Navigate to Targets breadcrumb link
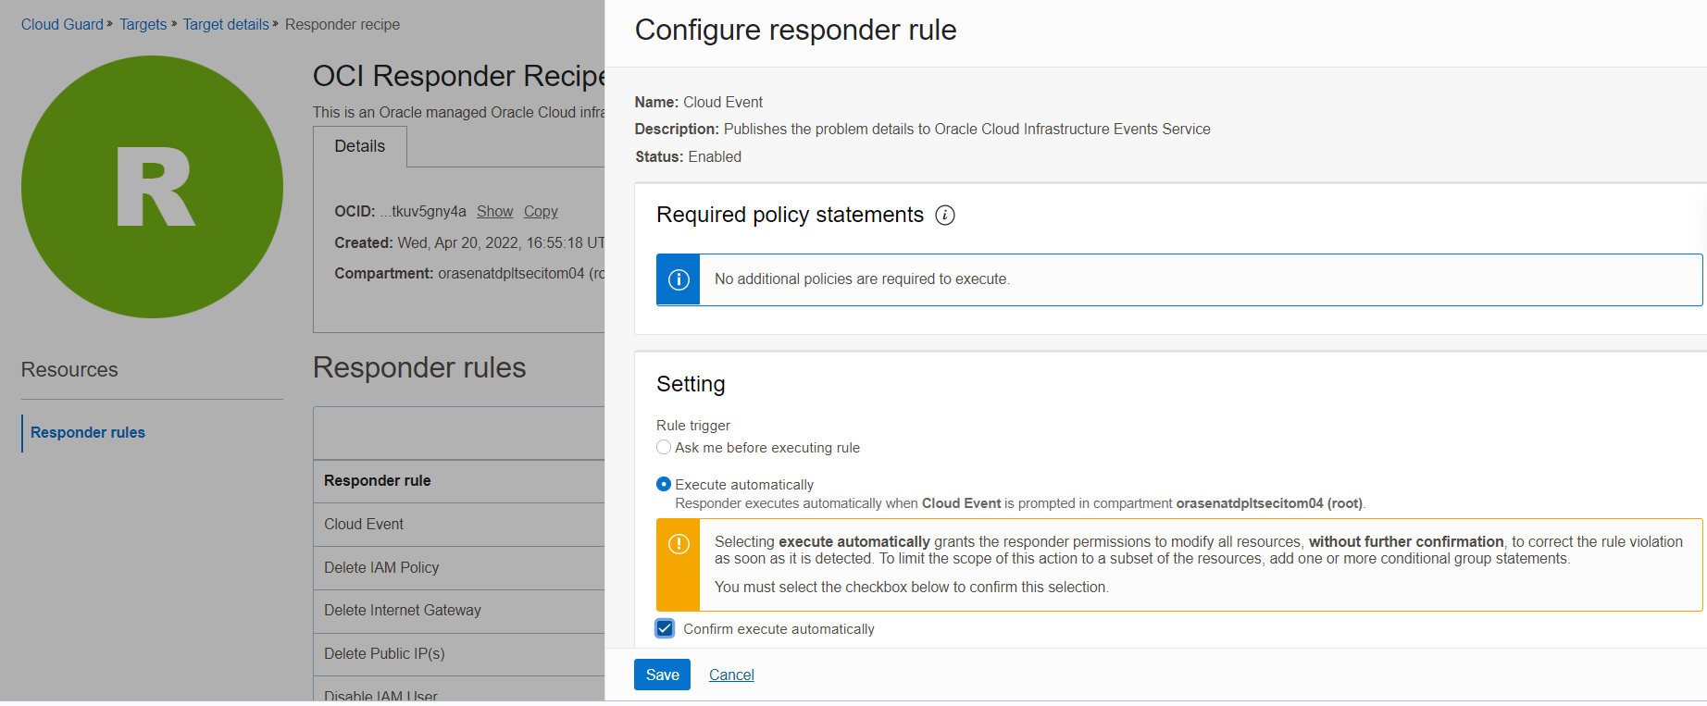 pyautogui.click(x=143, y=24)
